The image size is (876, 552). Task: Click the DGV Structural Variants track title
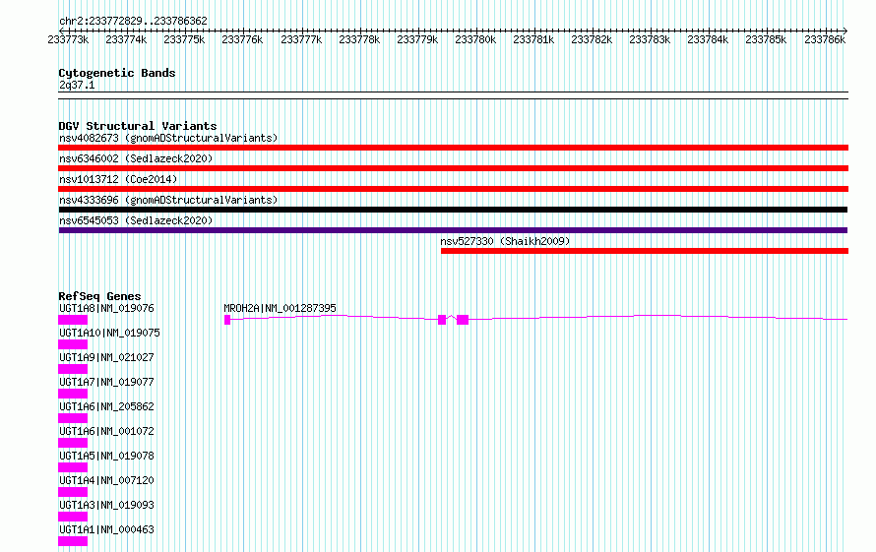(138, 126)
